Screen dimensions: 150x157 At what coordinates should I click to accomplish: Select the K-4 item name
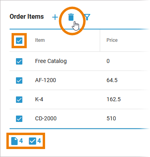click(39, 99)
